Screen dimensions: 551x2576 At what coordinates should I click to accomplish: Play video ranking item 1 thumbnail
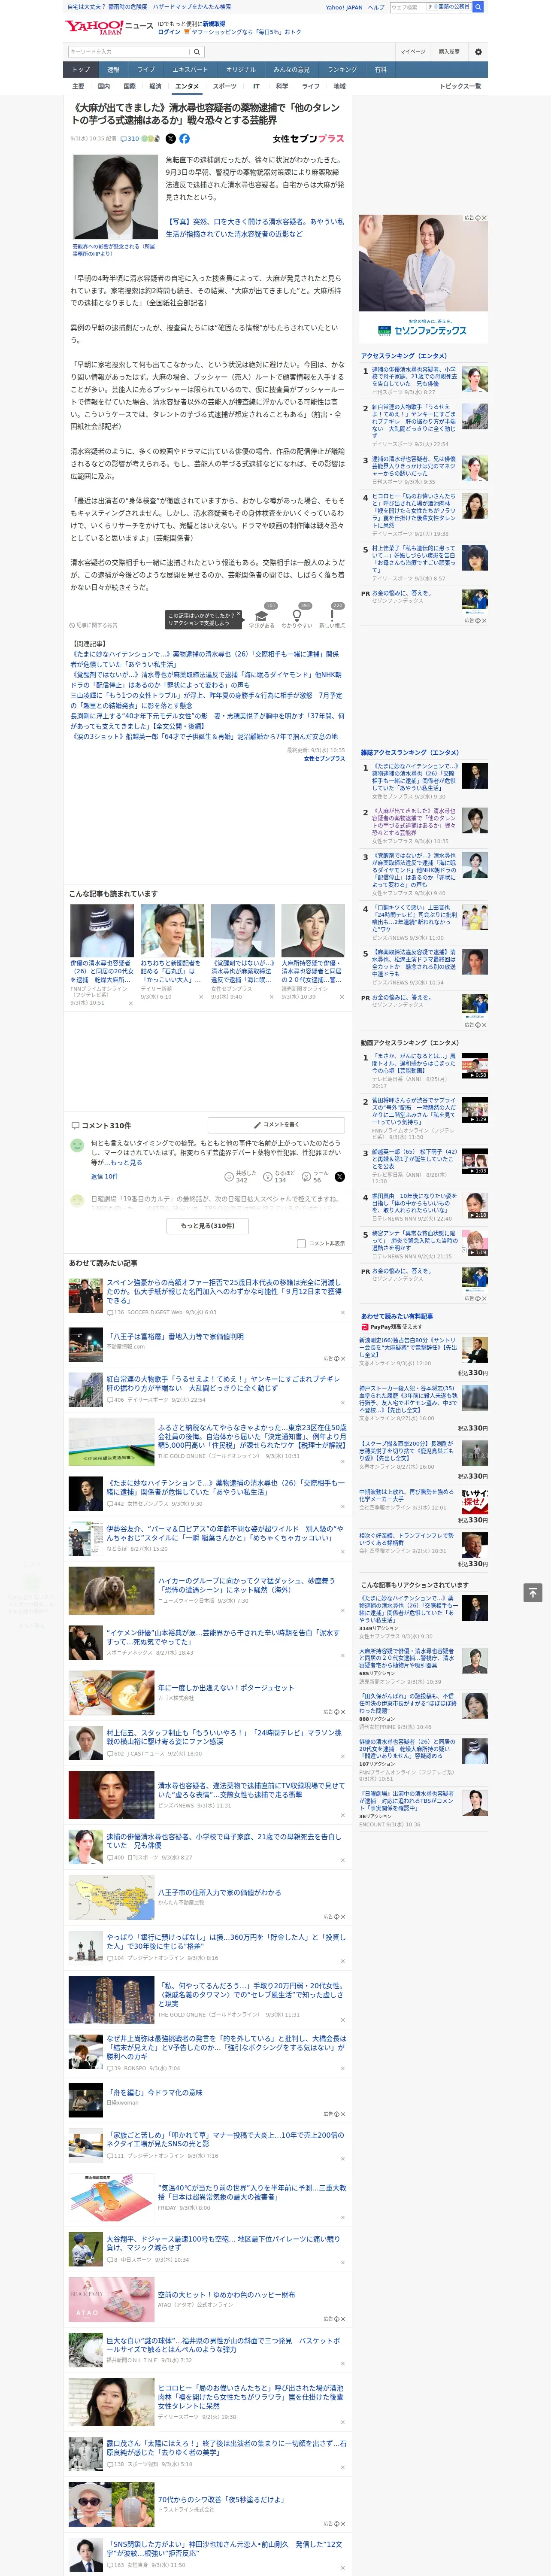pyautogui.click(x=475, y=1066)
